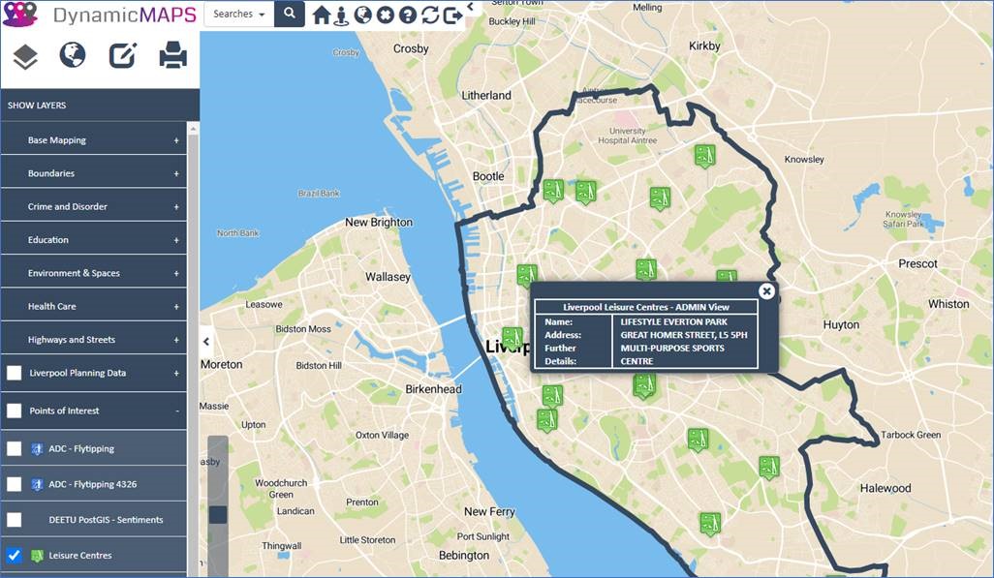This screenshot has width=994, height=578.
Task: Click GREAT HOMER STREET, L5 5PH address
Action: pos(684,335)
